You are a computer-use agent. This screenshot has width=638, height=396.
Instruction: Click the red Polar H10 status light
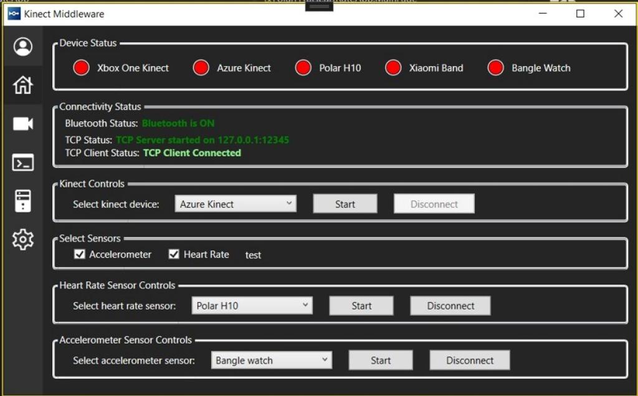(x=303, y=67)
